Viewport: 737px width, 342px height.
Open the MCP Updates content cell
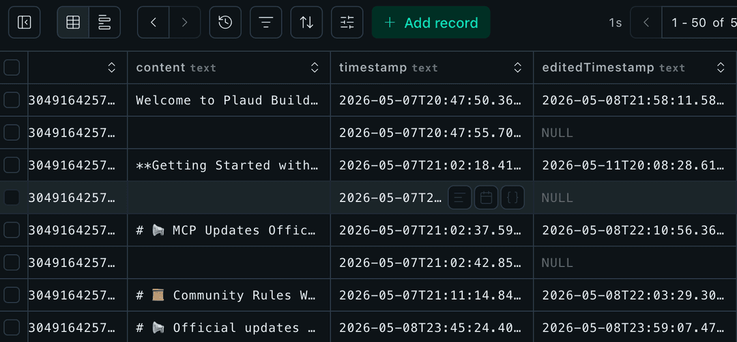pyautogui.click(x=229, y=231)
